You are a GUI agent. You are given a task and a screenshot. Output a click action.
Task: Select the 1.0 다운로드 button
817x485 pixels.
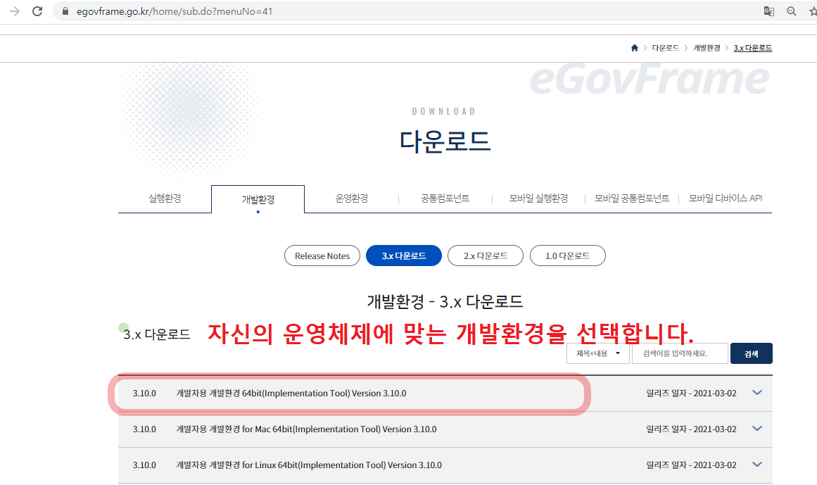coord(567,256)
